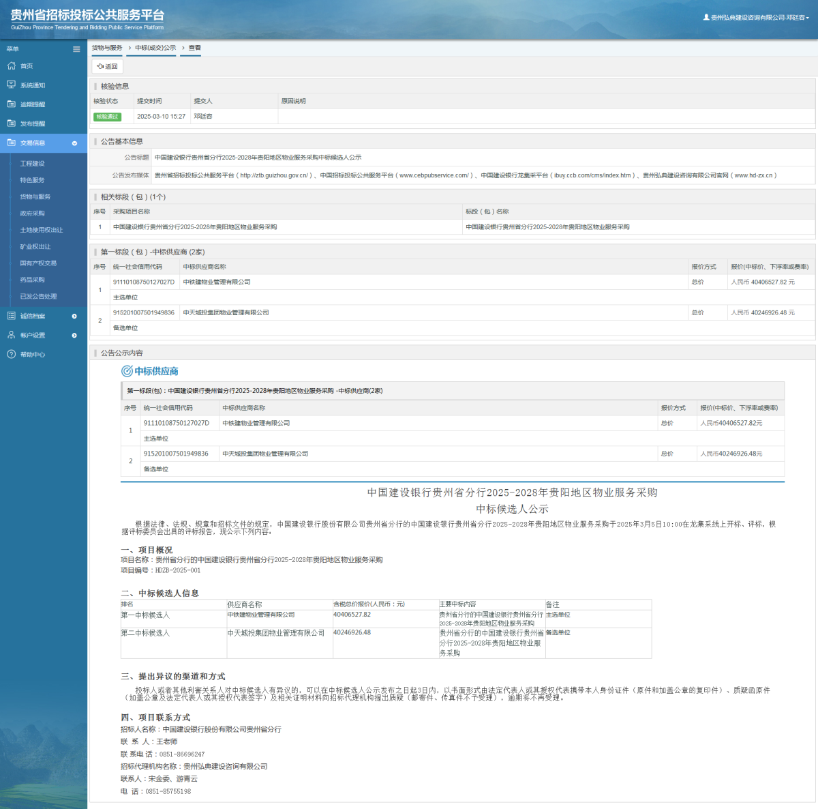Collapse the 交易信息 menu chevron

[x=74, y=143]
